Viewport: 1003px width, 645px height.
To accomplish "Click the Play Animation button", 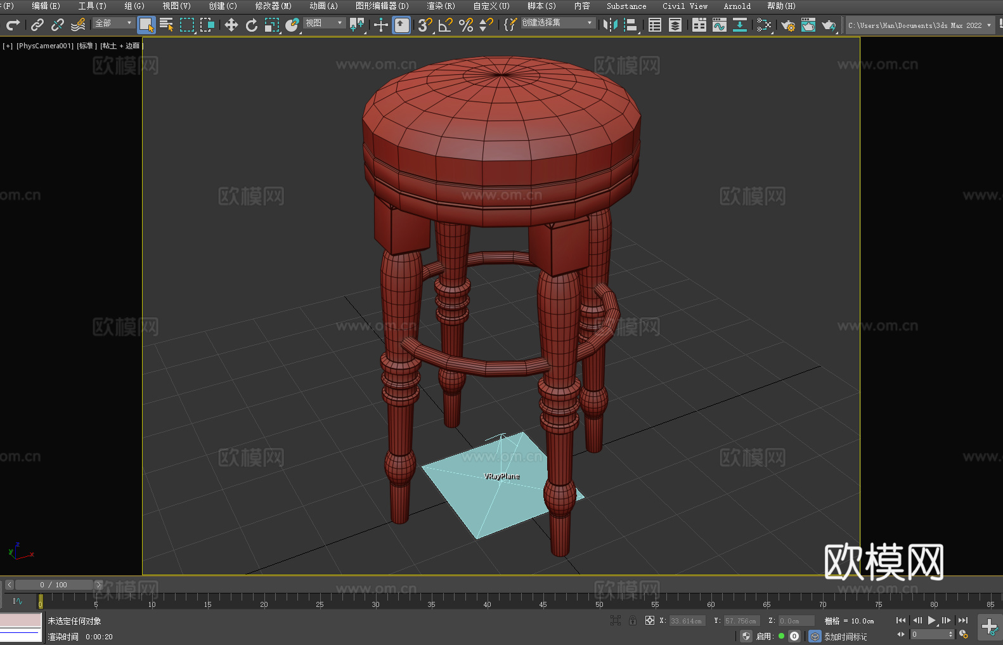I will point(932,620).
